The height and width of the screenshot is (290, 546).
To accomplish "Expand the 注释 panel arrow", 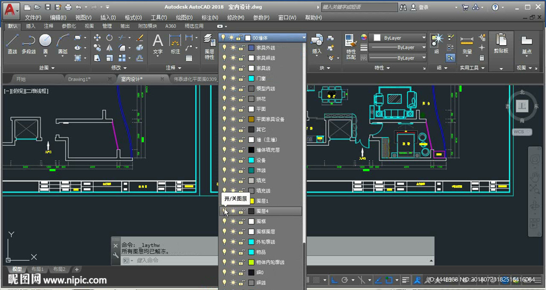I will pos(180,68).
